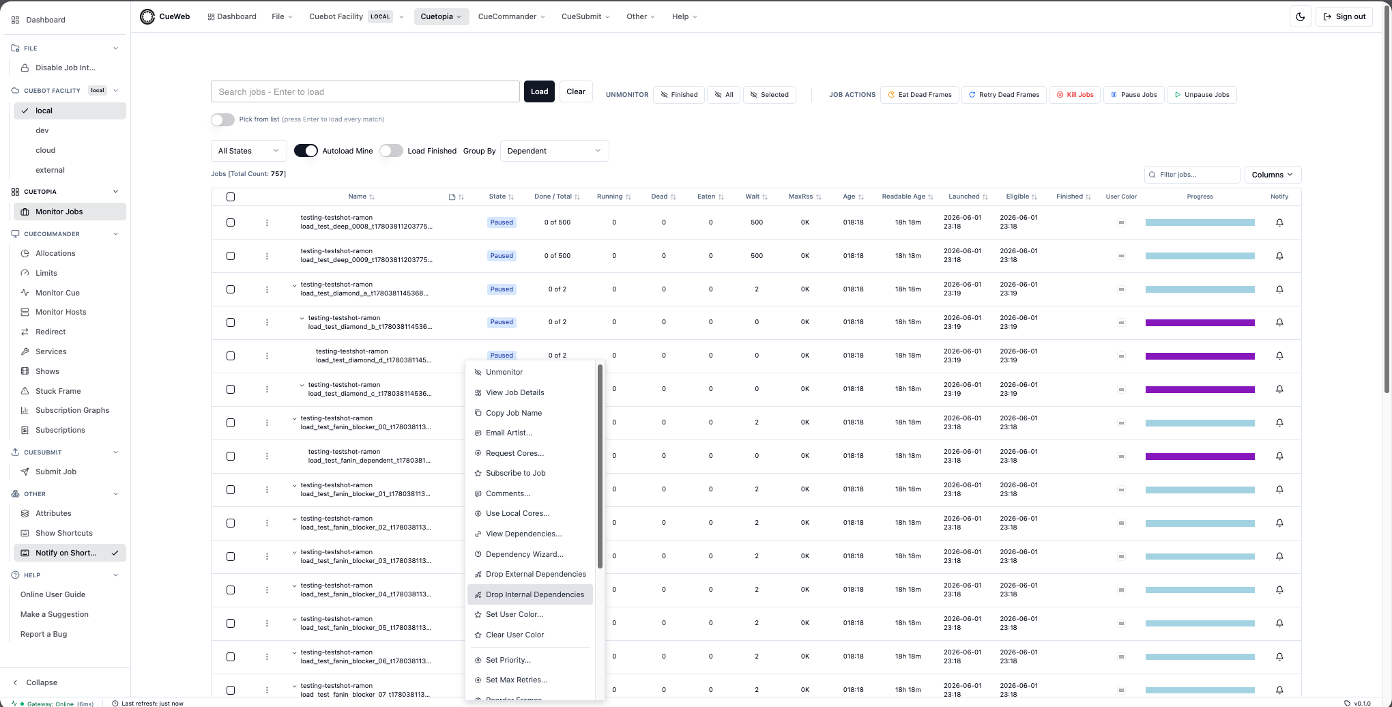Toggle Notify on Short... sidebar option
The height and width of the screenshot is (707, 1392).
(x=70, y=553)
